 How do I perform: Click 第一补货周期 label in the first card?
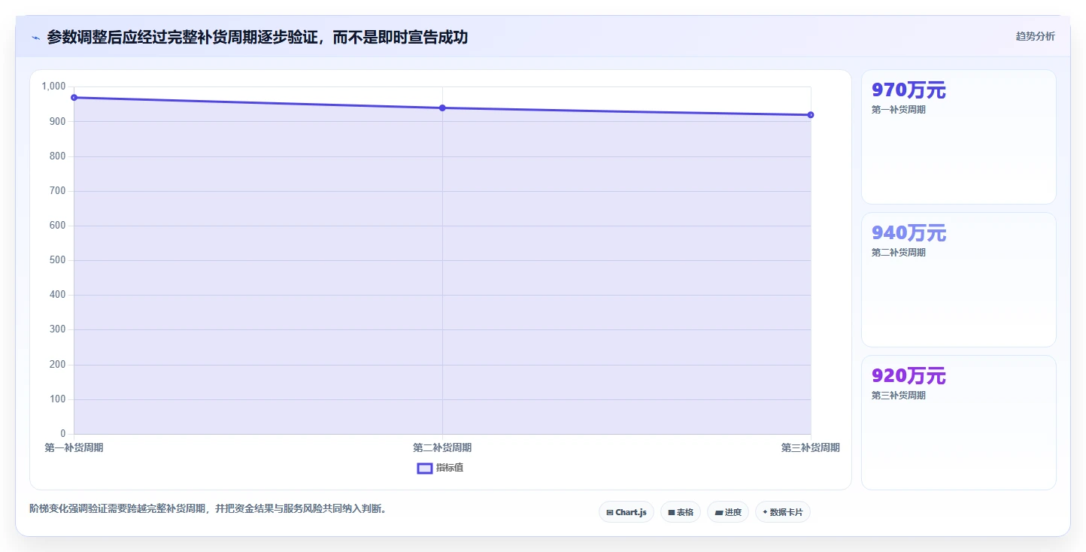[899, 110]
